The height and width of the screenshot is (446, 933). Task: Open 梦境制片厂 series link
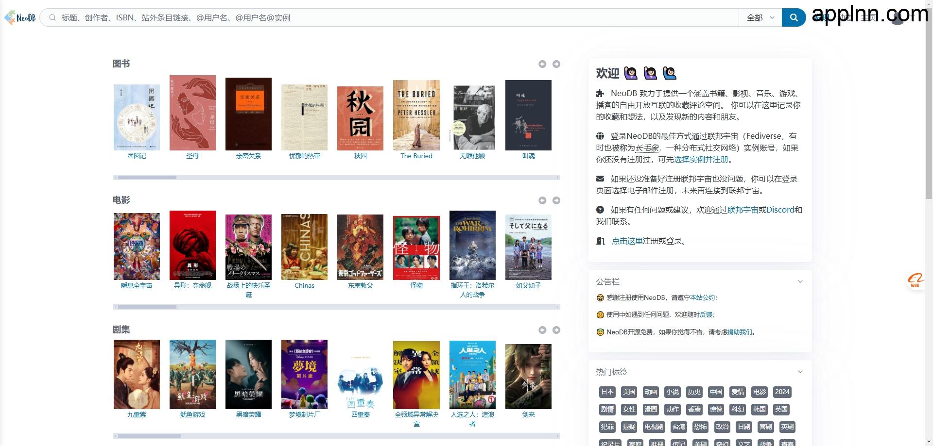(x=304, y=414)
